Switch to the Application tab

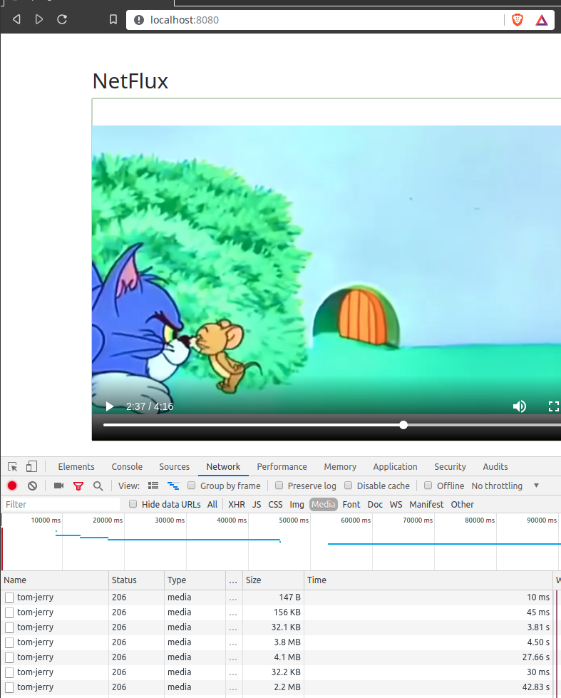click(396, 466)
